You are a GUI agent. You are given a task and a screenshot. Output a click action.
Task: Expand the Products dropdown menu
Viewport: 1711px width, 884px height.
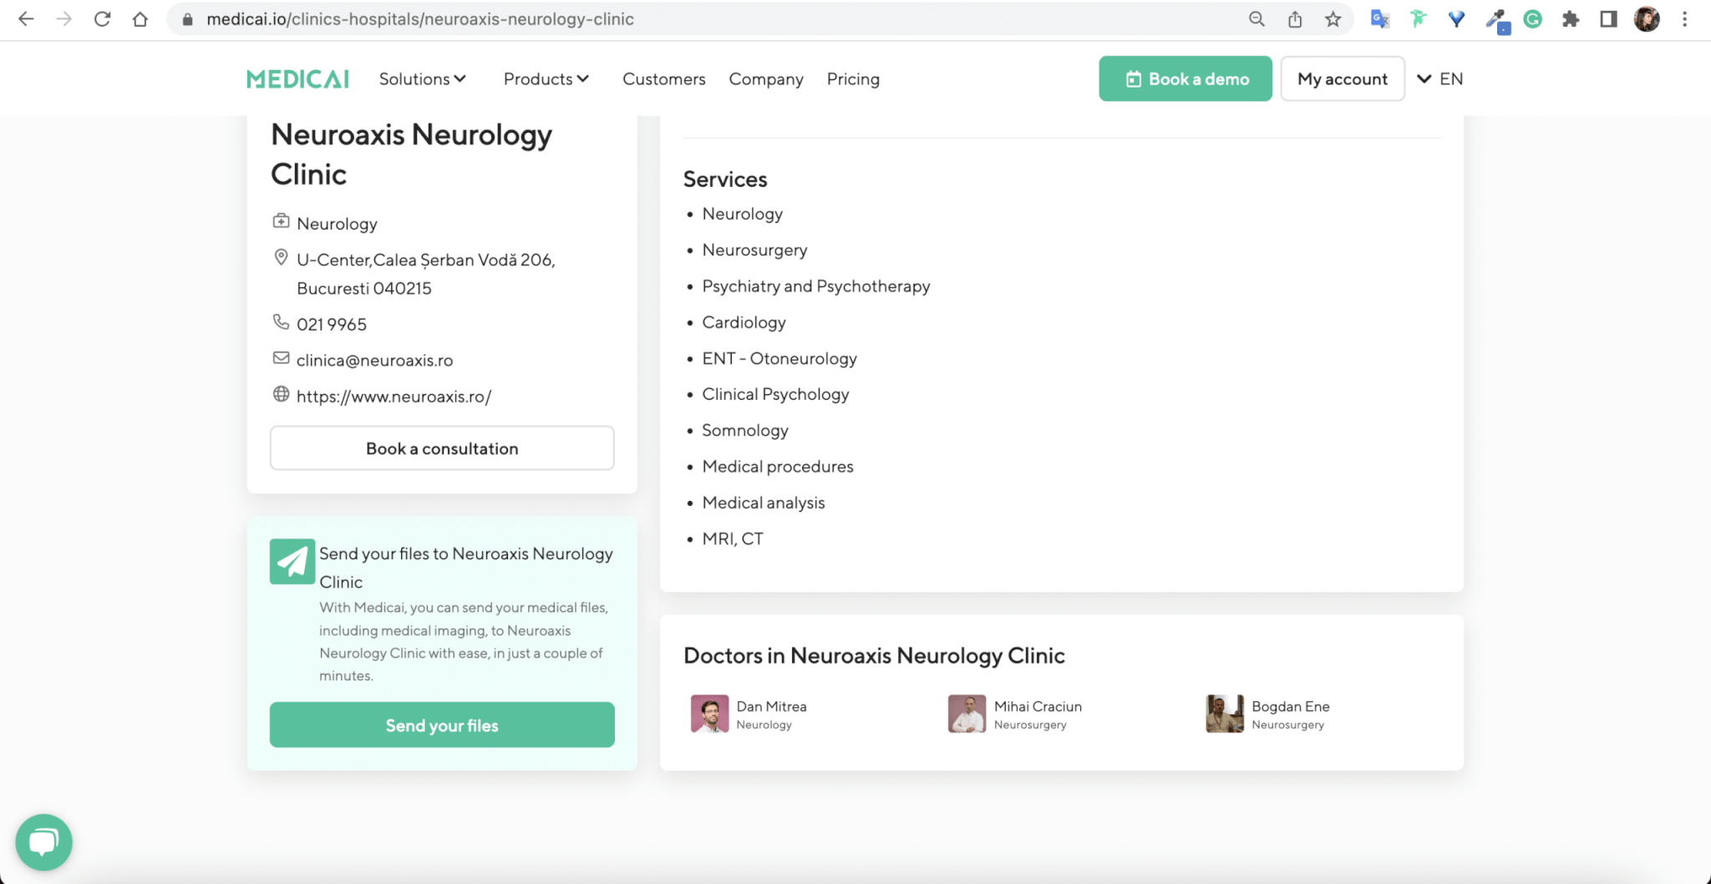(x=546, y=79)
